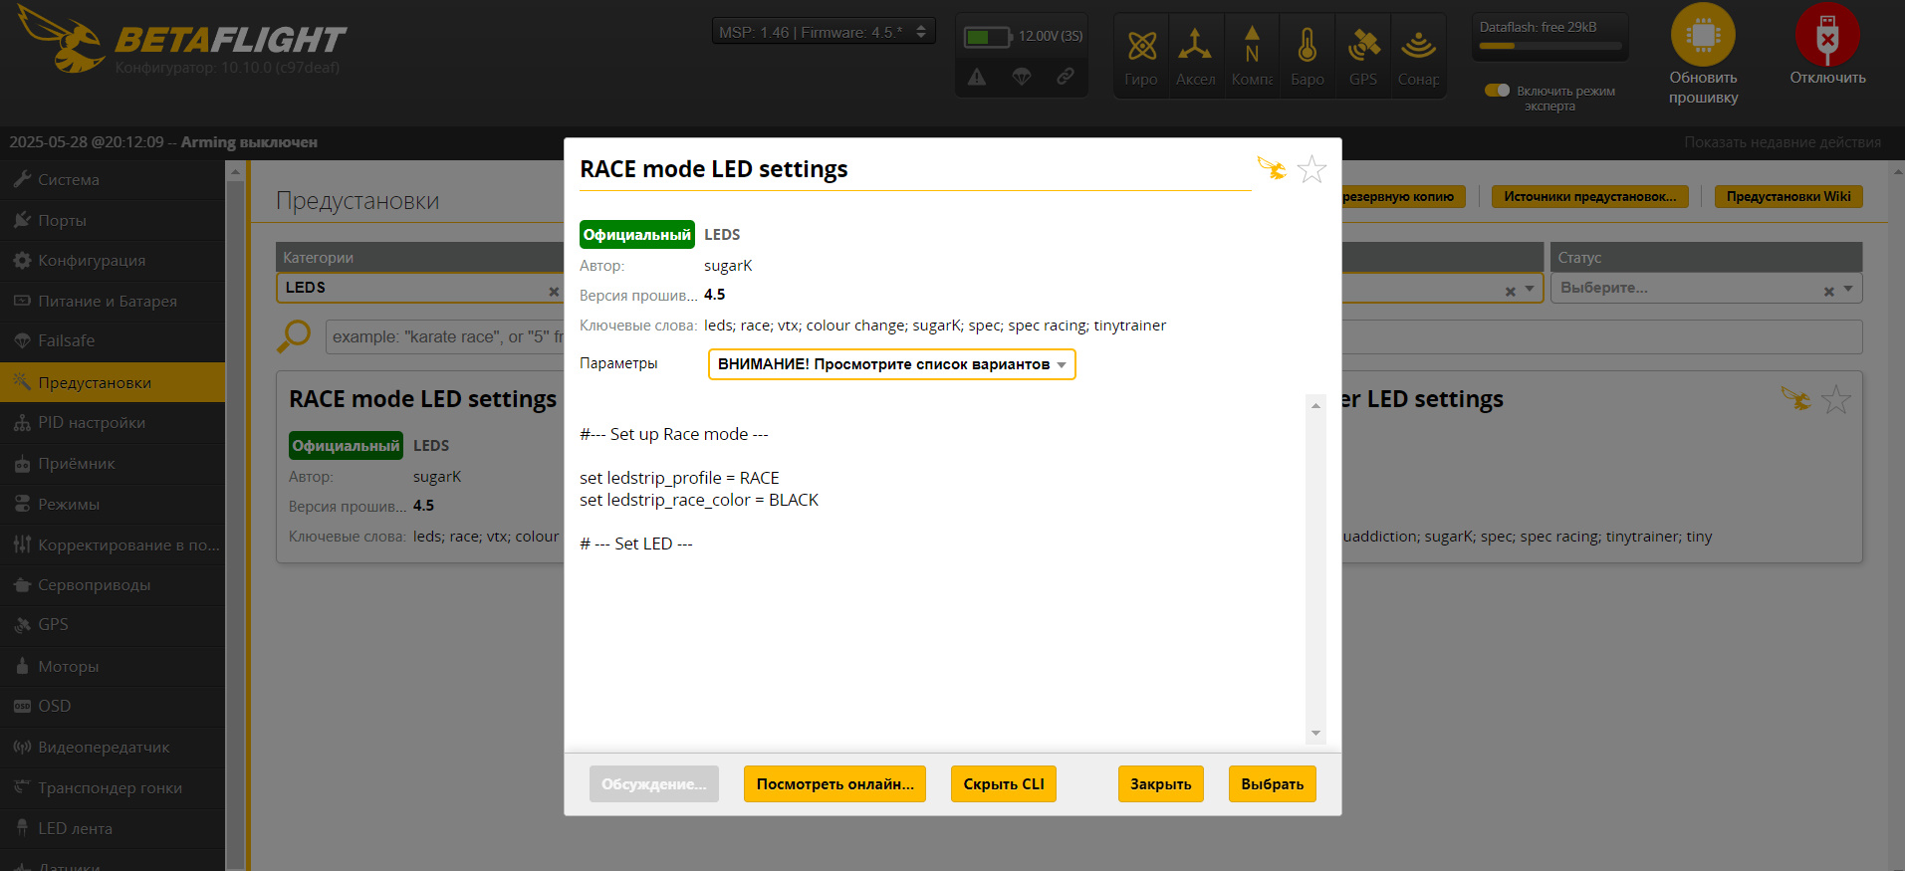Show recent actions log link

coord(1783,142)
